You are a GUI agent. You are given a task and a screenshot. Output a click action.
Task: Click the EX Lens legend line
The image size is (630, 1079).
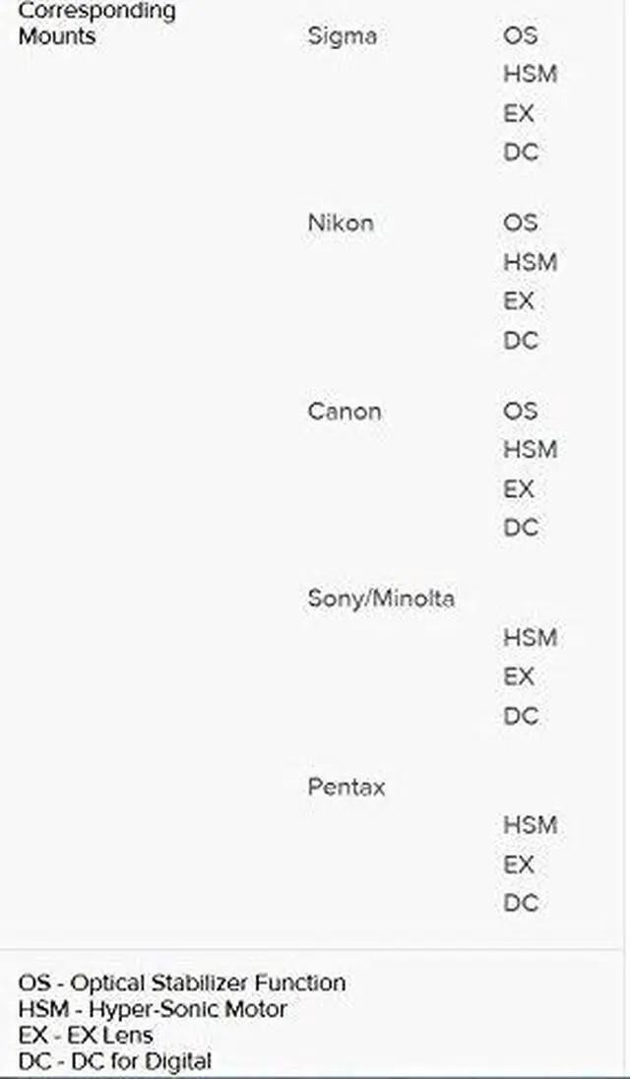(x=86, y=1036)
